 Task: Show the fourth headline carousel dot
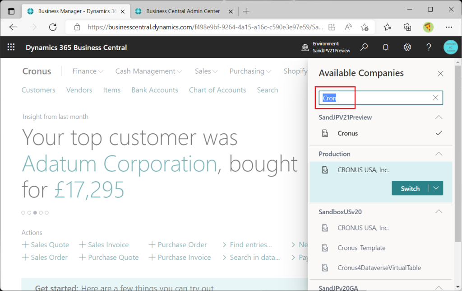click(x=41, y=212)
